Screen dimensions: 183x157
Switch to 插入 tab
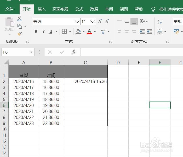pos(41,9)
